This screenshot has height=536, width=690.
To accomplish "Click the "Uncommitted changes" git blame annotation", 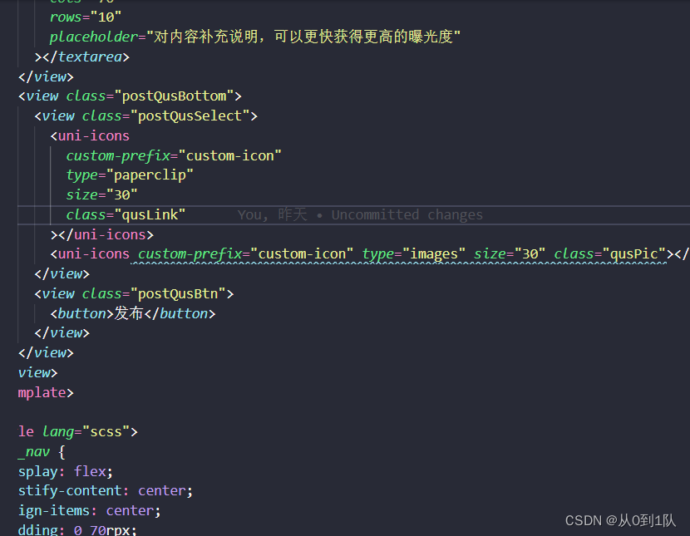I will (x=407, y=214).
